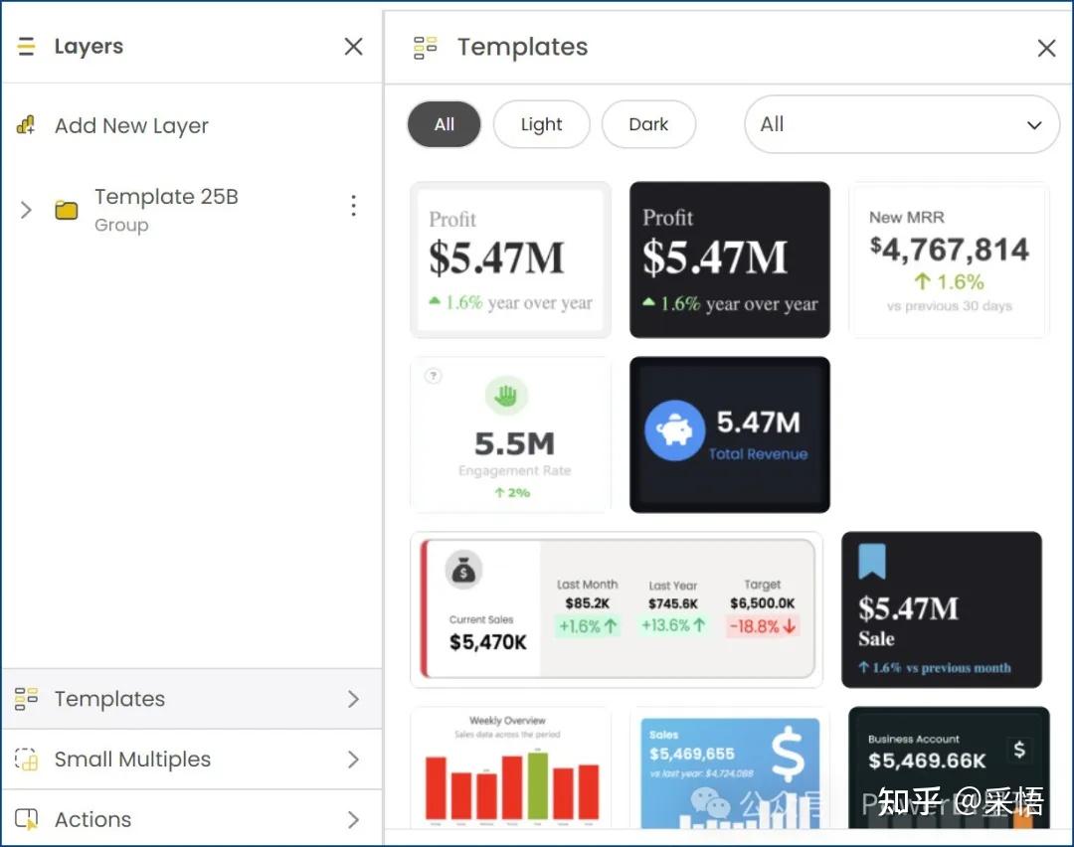Select the All theme filter pill

[444, 124]
